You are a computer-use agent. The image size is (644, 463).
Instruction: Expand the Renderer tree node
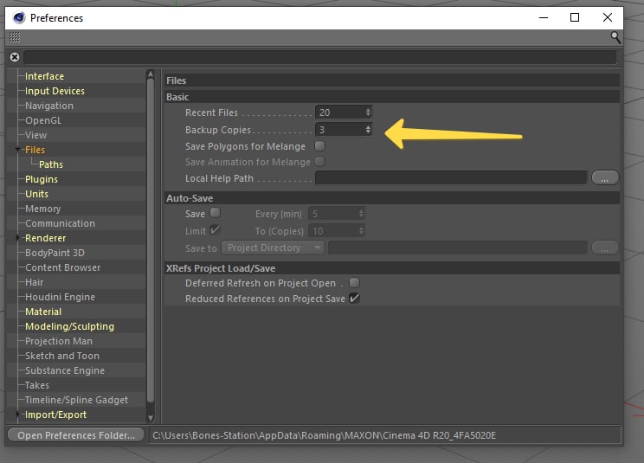(17, 238)
